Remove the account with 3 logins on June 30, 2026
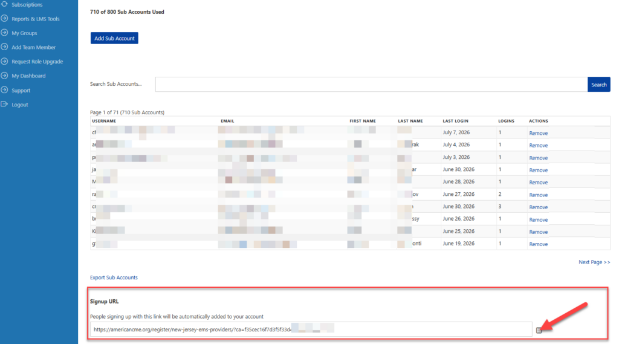619x344 pixels. click(x=539, y=207)
